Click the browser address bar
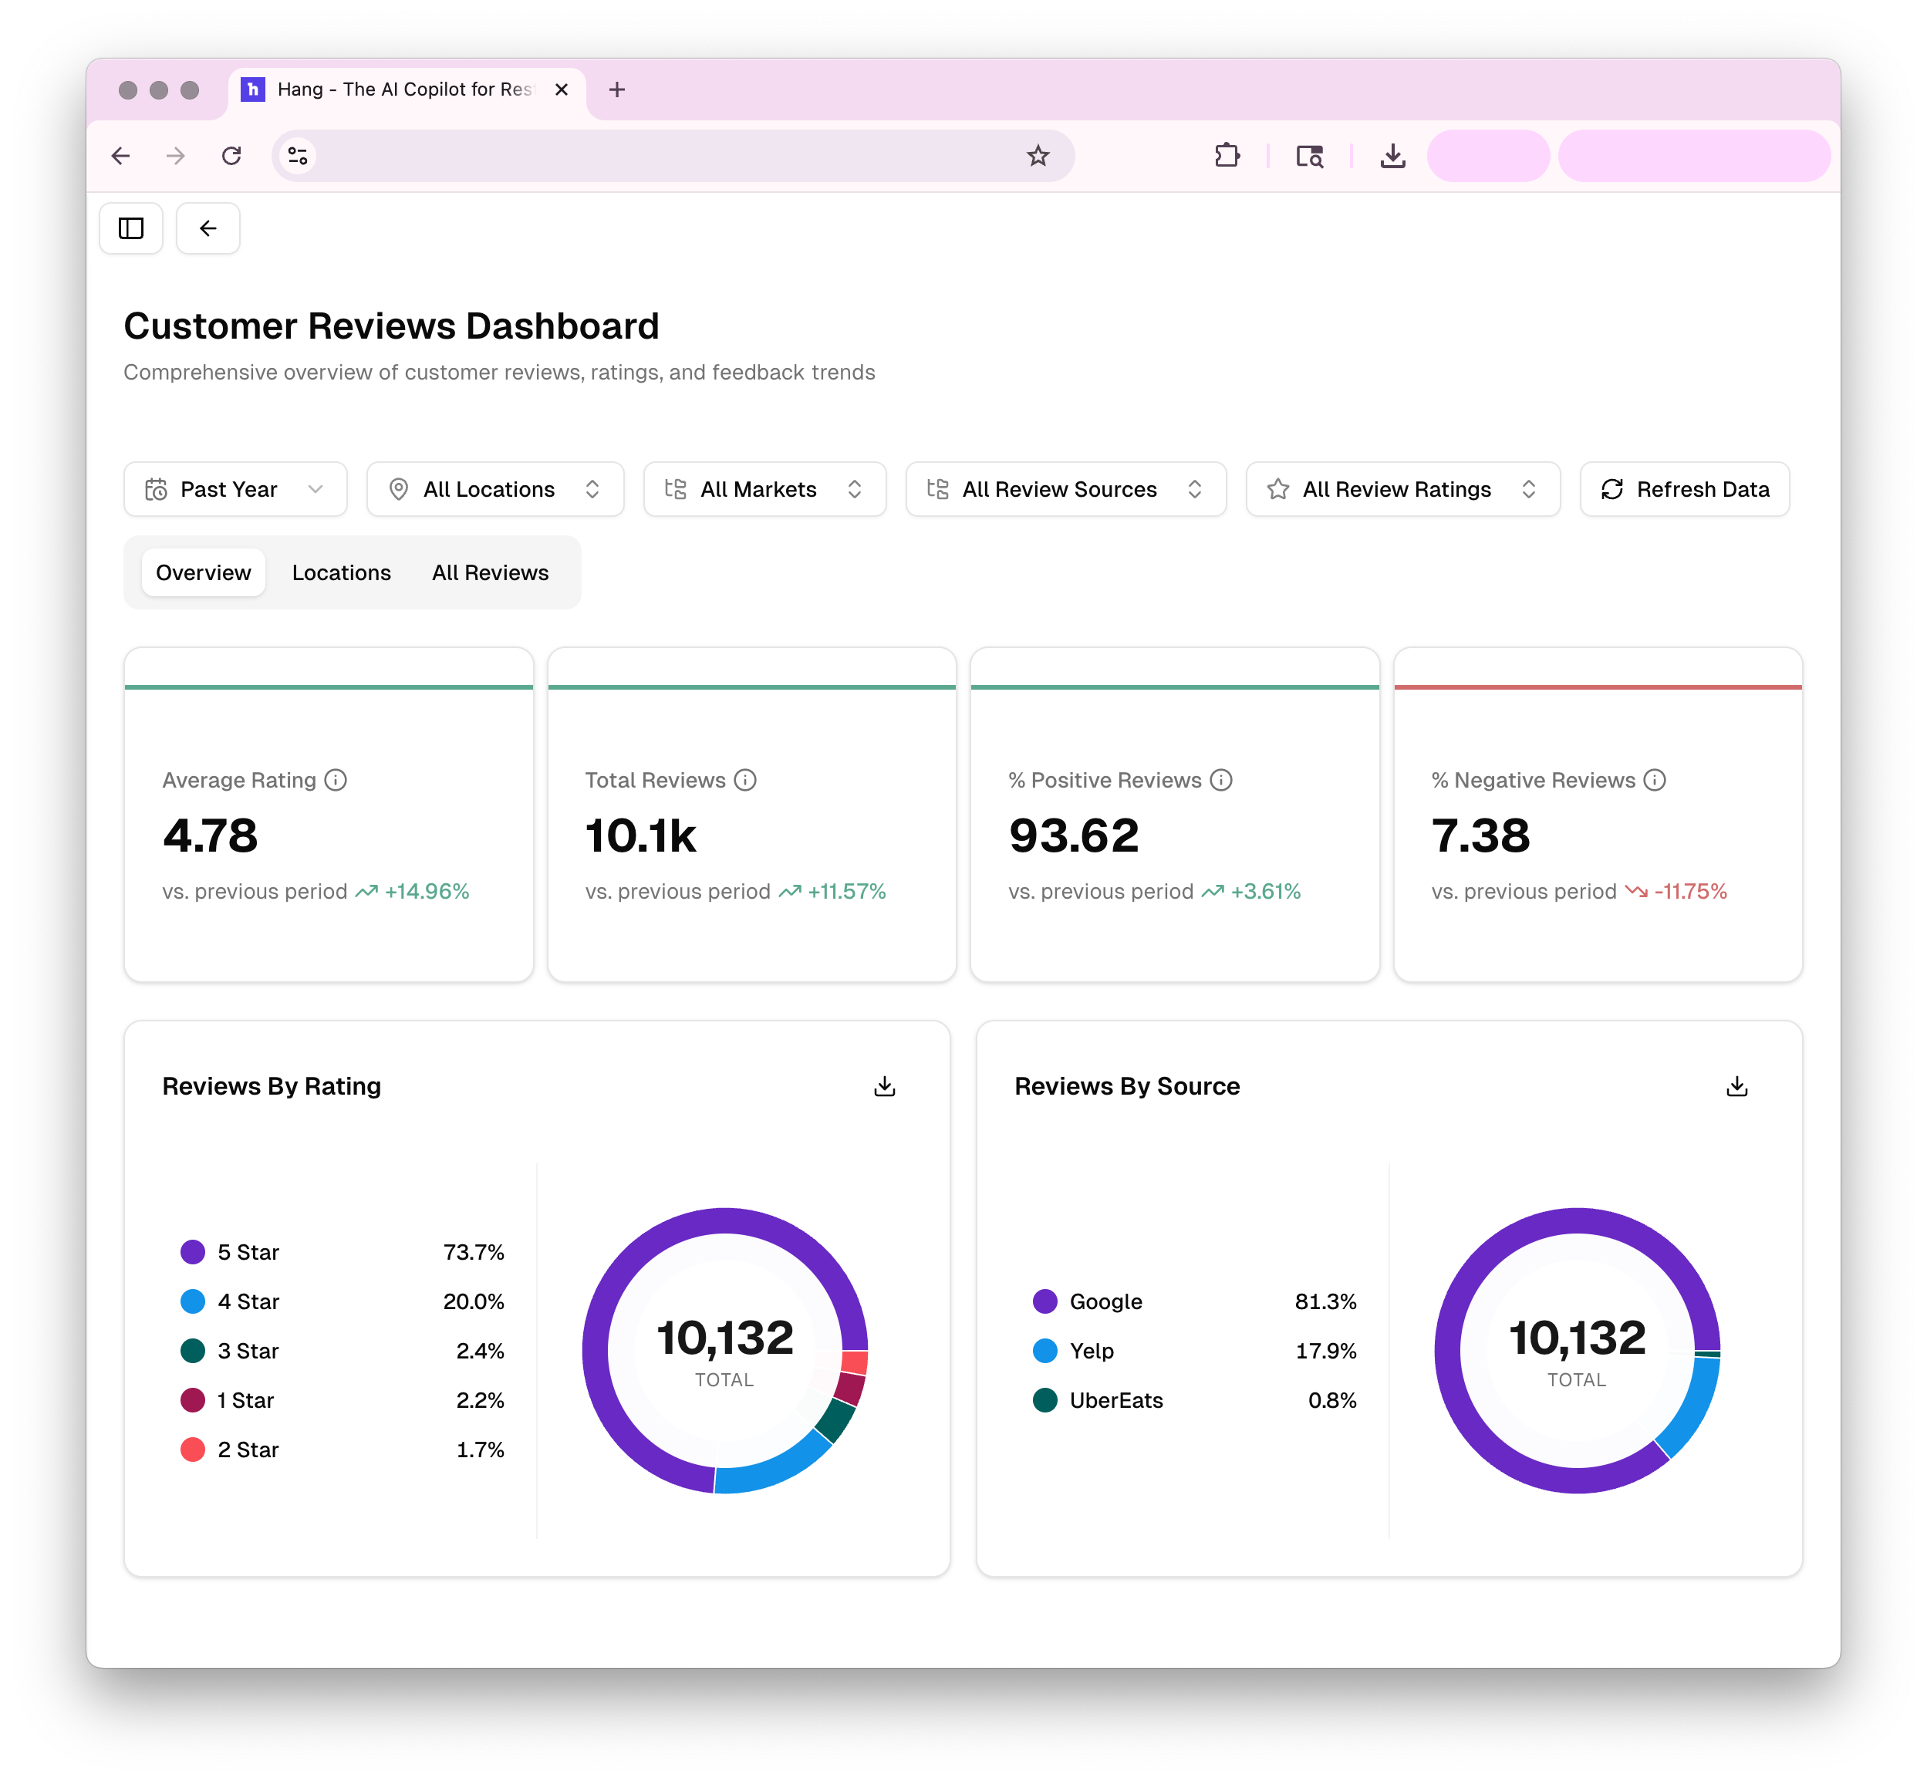Image resolution: width=1927 pixels, height=1782 pixels. tap(666, 156)
